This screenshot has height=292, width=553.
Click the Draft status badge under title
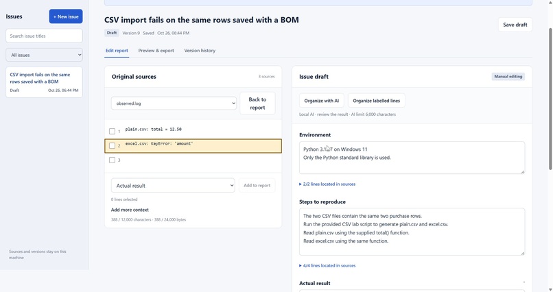click(111, 33)
